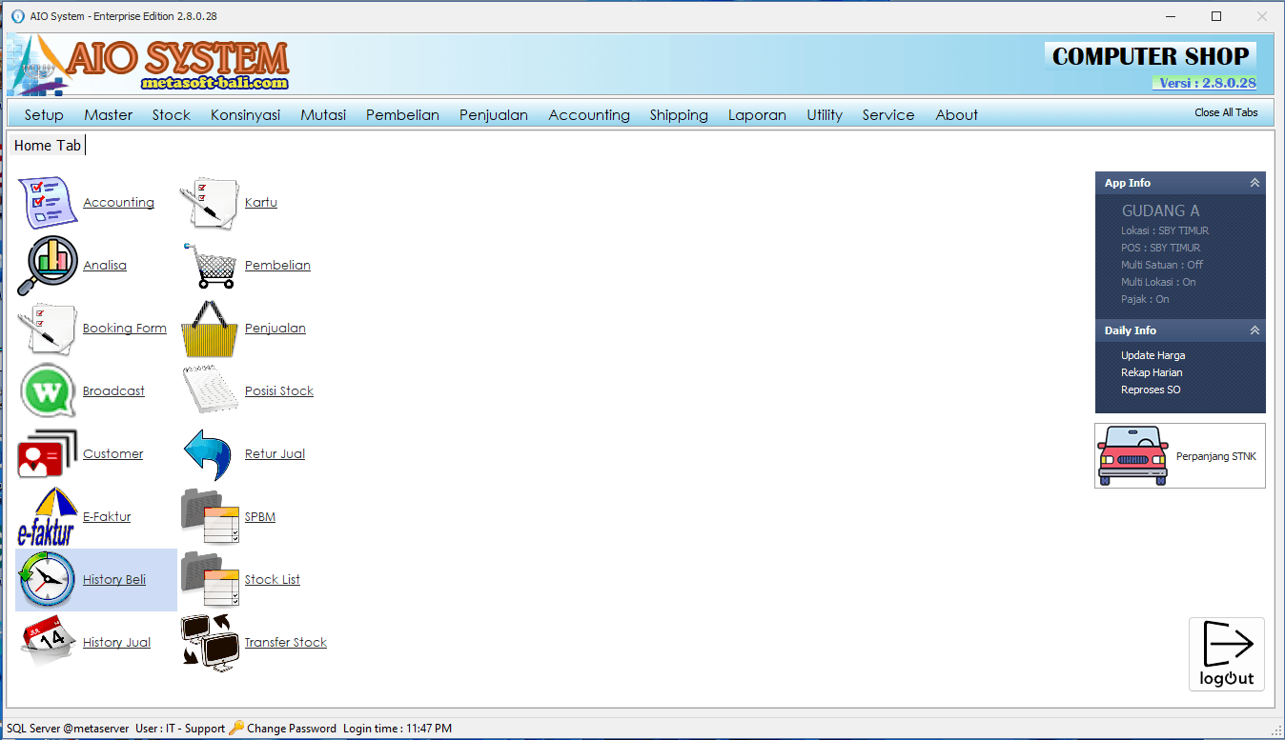Click the Booking Form link label
The width and height of the screenshot is (1285, 740).
coord(125,328)
